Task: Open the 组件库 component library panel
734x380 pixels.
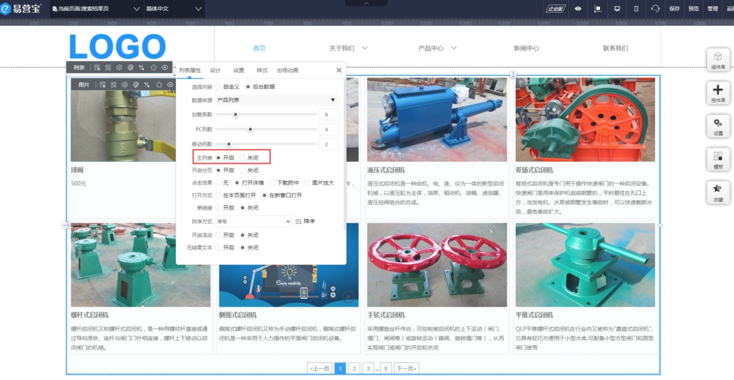Action: pos(718,60)
